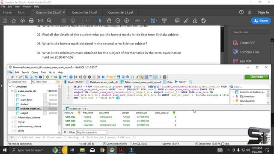Click the HeidiSQL connect session manager icon
274x154 pixels.
tap(12, 77)
